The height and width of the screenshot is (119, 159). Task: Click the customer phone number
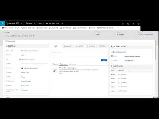(129, 60)
